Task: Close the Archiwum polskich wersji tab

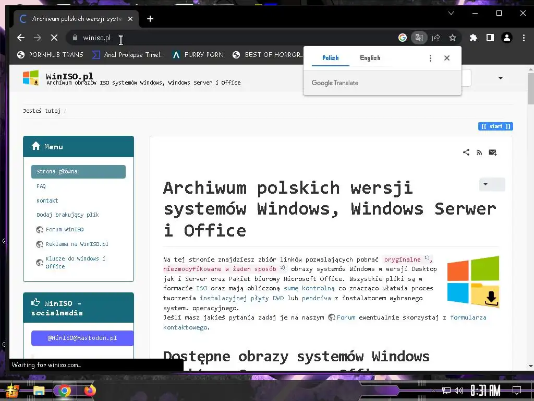Action: click(x=130, y=19)
